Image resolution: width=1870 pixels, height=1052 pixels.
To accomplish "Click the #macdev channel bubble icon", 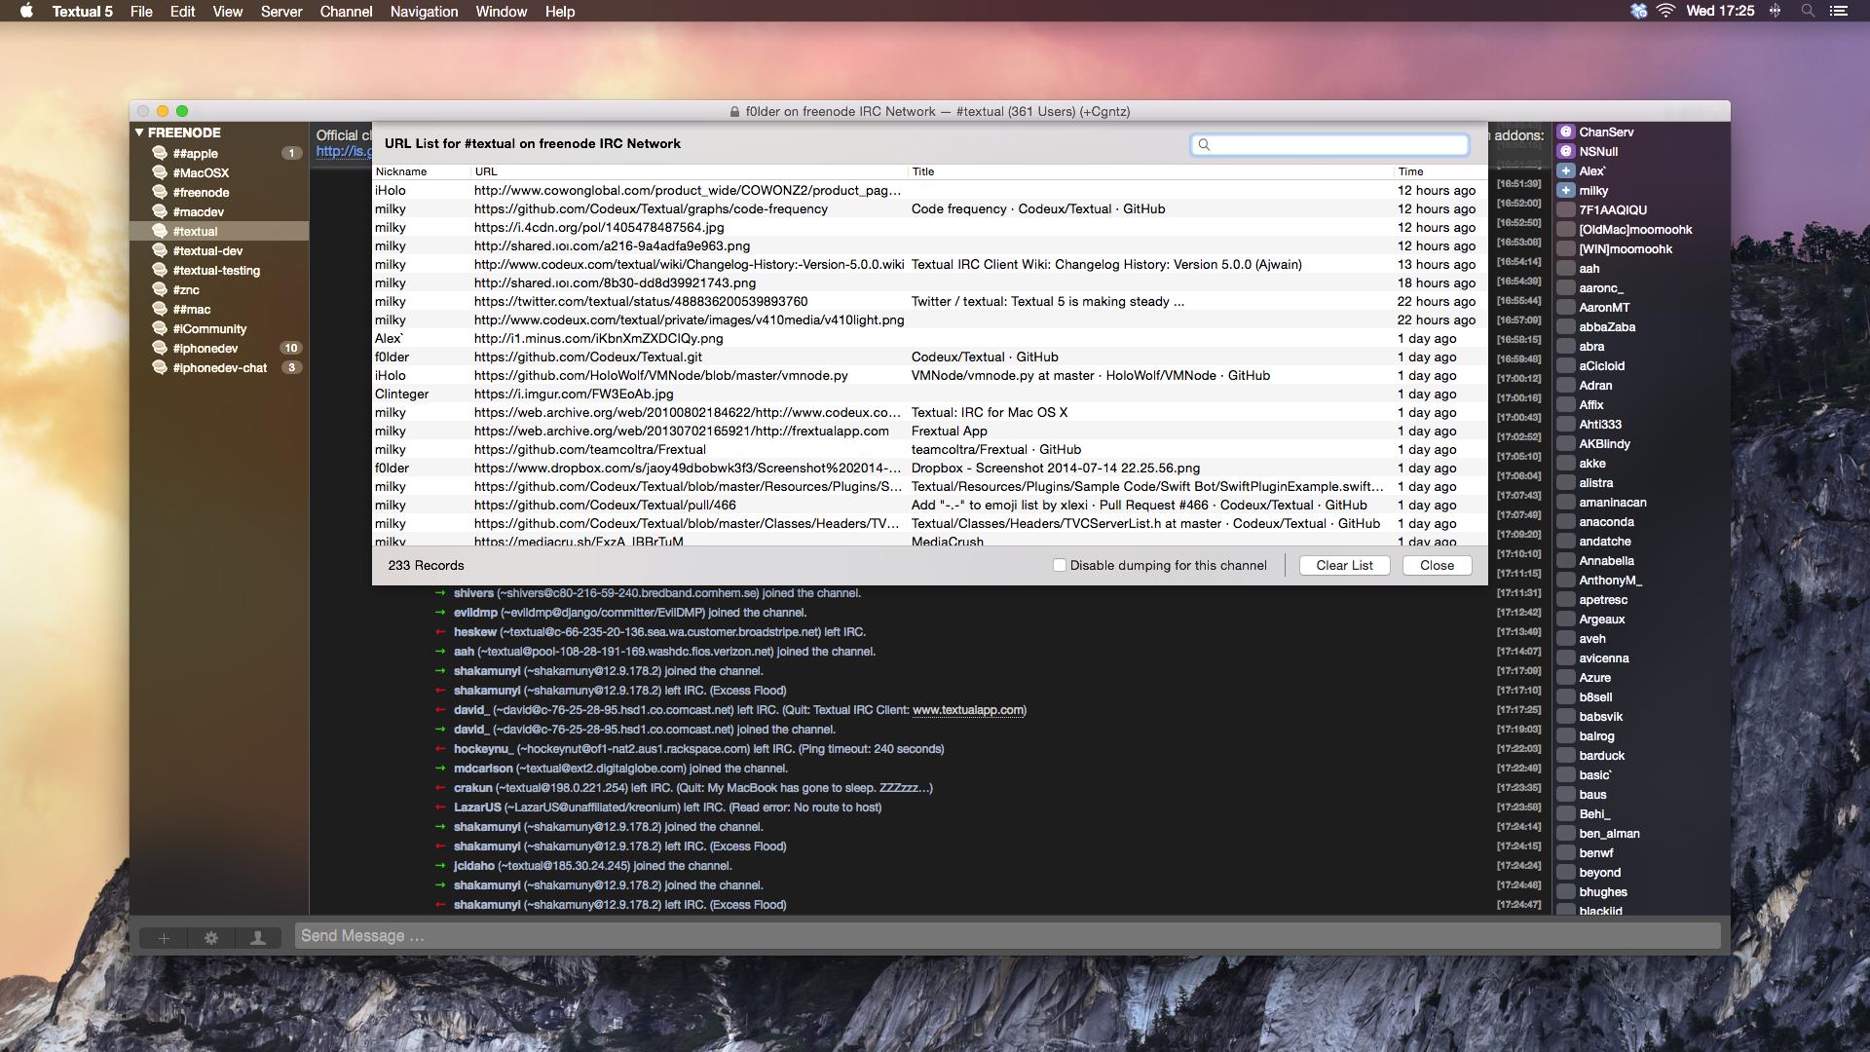I will pos(160,211).
